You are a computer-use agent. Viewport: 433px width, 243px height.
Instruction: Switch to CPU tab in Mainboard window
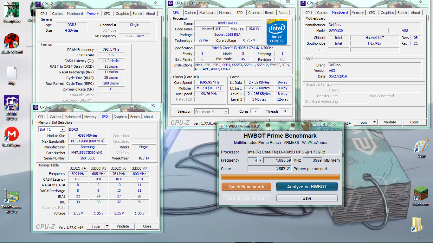click(308, 13)
